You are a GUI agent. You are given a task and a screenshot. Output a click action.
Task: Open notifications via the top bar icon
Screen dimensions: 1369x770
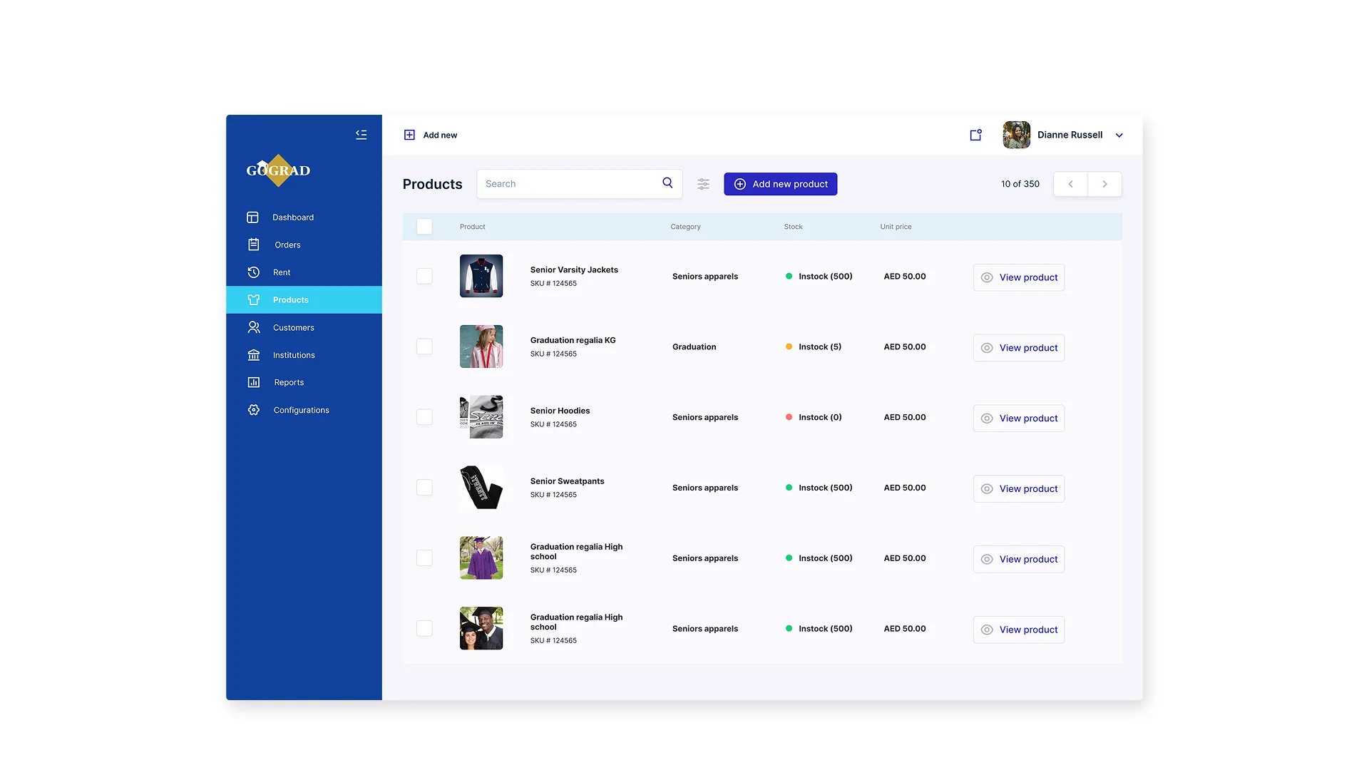[x=975, y=135]
